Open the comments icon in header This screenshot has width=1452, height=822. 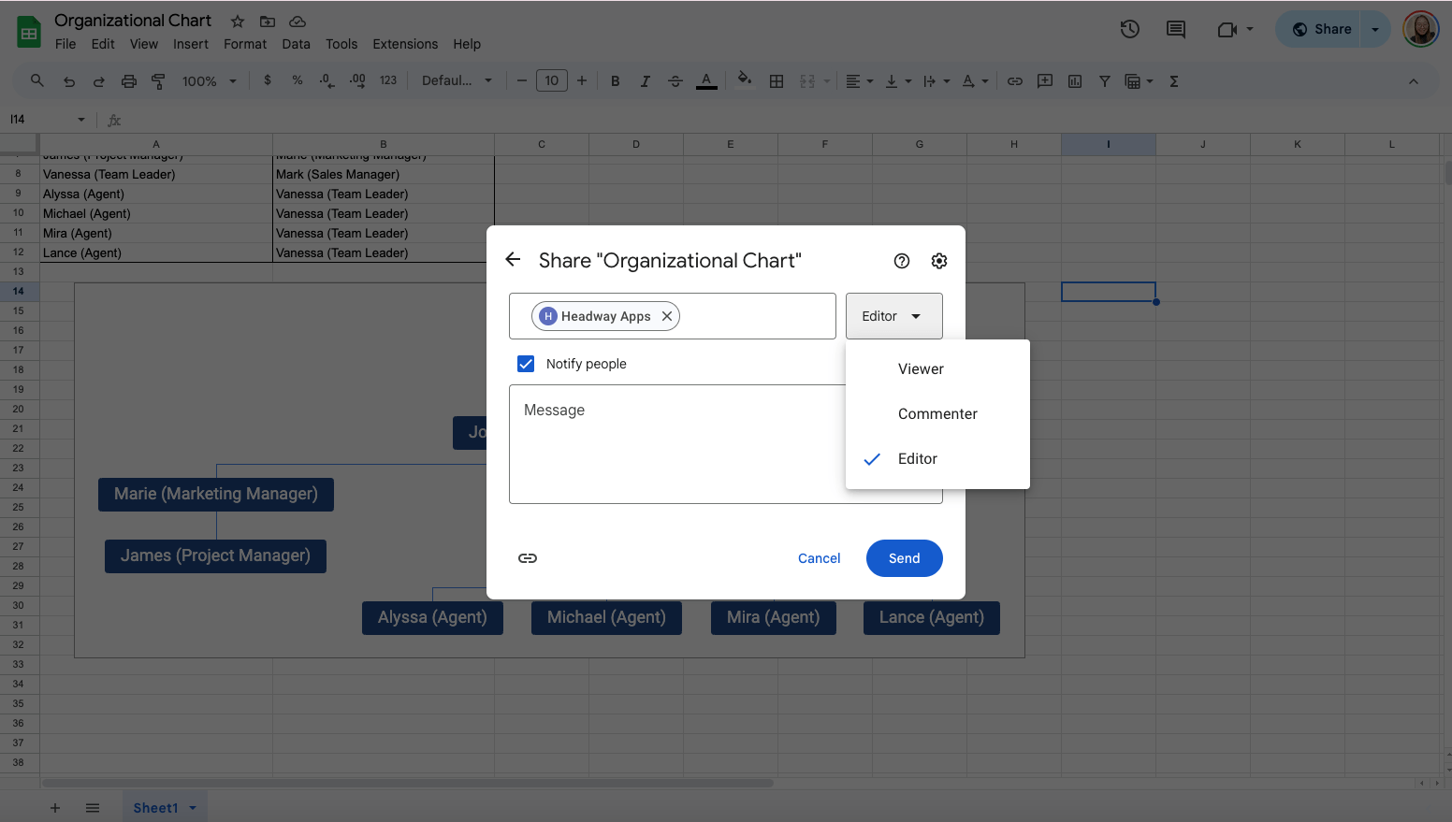pos(1176,29)
